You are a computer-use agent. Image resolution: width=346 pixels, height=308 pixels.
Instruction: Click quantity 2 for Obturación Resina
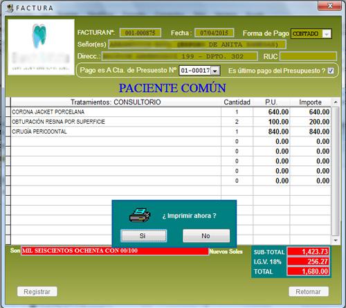237,122
